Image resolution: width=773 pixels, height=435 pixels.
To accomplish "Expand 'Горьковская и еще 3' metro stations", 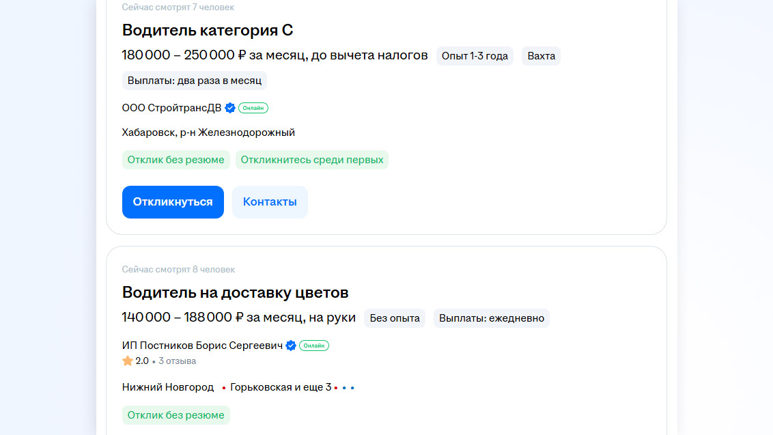I will pos(281,388).
